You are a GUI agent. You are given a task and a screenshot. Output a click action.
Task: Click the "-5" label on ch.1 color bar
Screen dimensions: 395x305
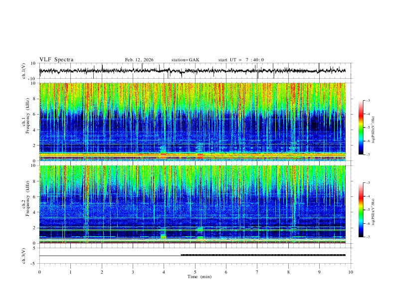368,128
